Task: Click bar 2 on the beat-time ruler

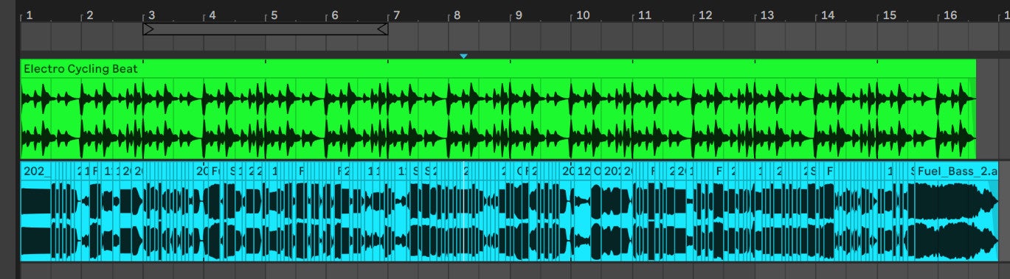Action: [89, 15]
